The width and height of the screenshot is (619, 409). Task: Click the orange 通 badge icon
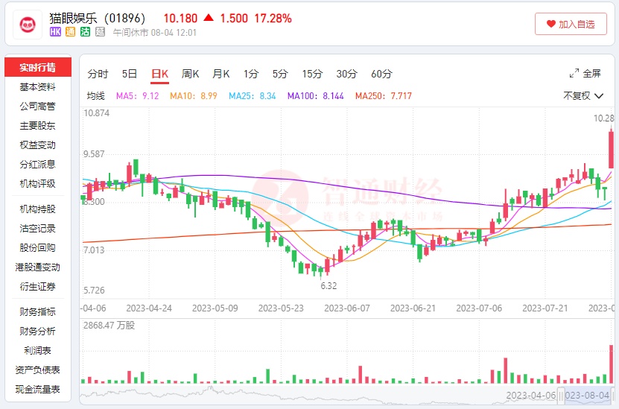pos(70,32)
